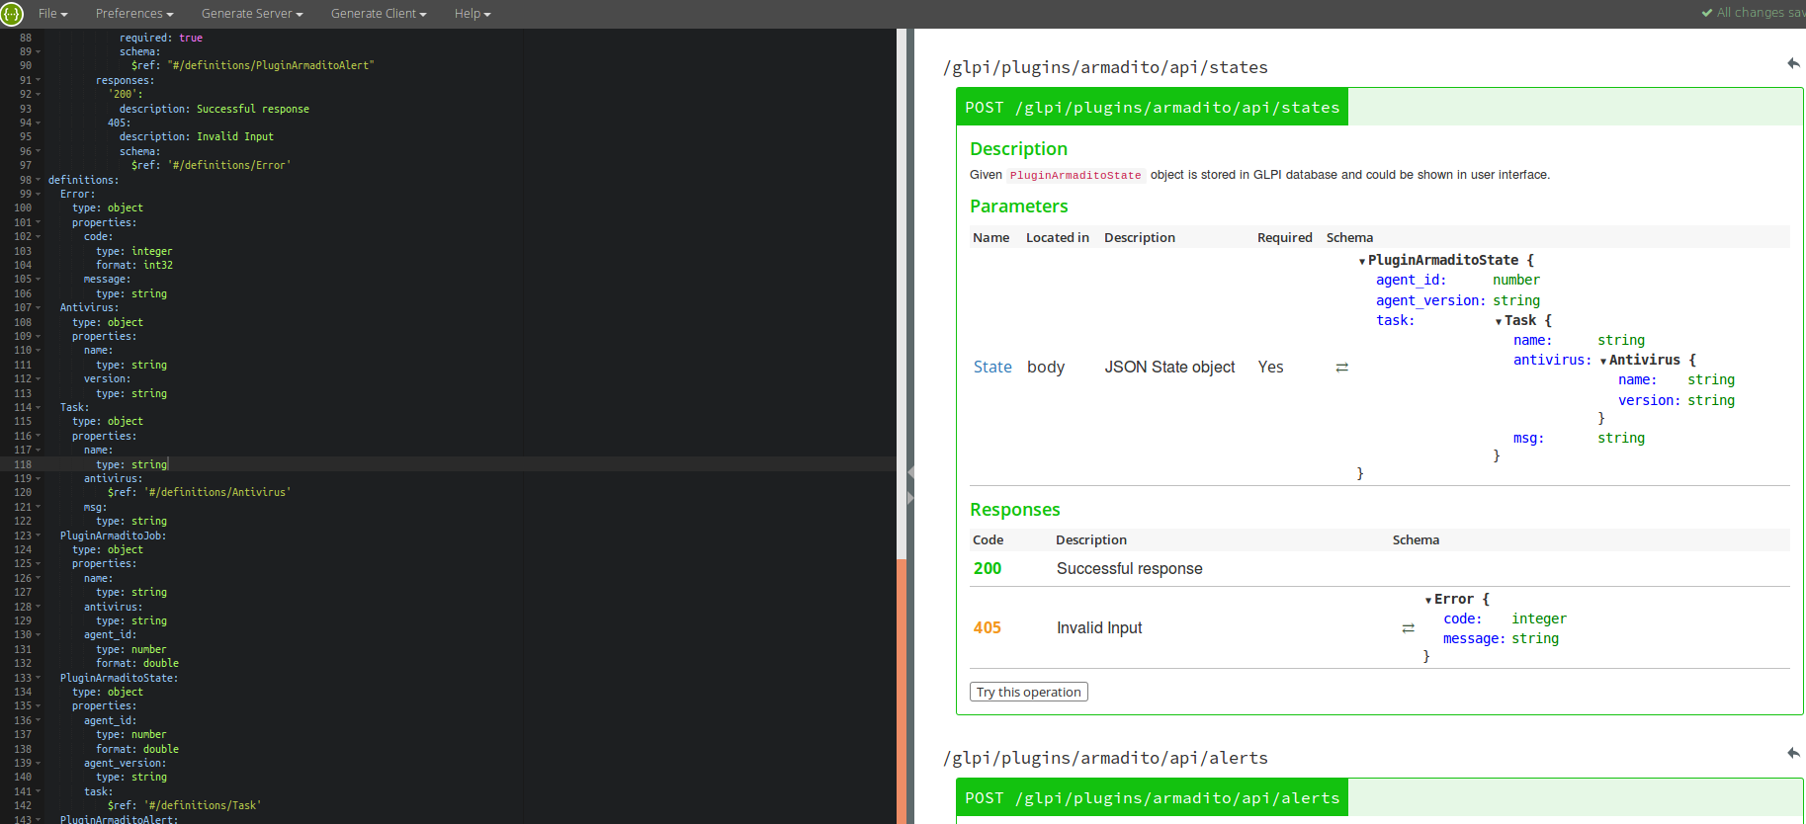Click the Description section heading

1019,149
